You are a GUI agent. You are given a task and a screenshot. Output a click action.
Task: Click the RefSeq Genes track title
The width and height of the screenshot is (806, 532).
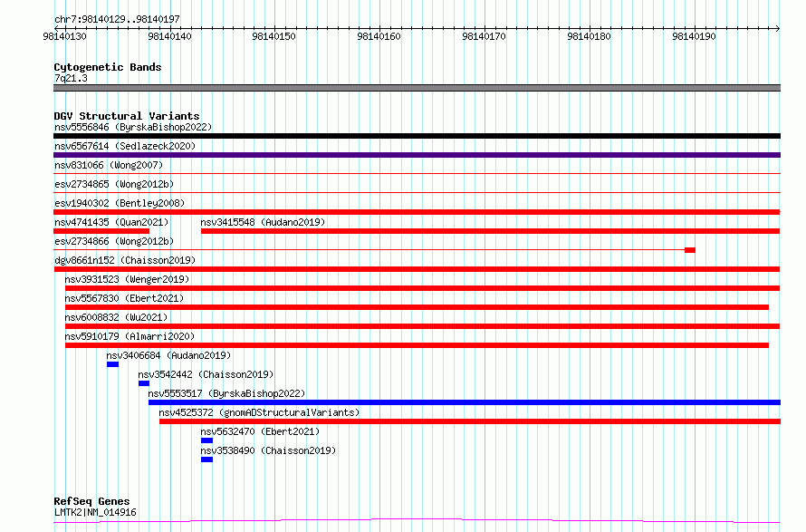(91, 502)
